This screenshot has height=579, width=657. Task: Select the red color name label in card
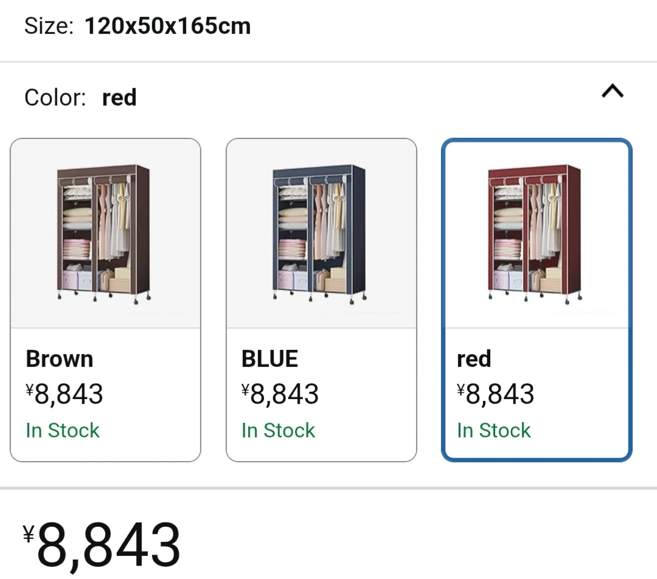point(474,359)
